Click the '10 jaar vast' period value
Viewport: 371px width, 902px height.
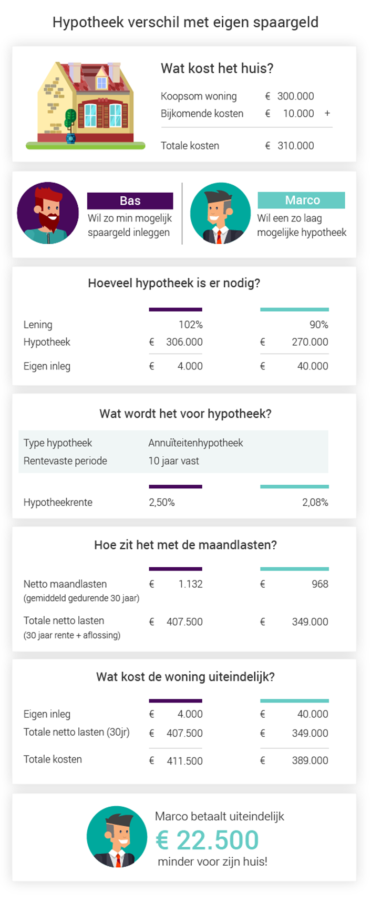coord(173,460)
